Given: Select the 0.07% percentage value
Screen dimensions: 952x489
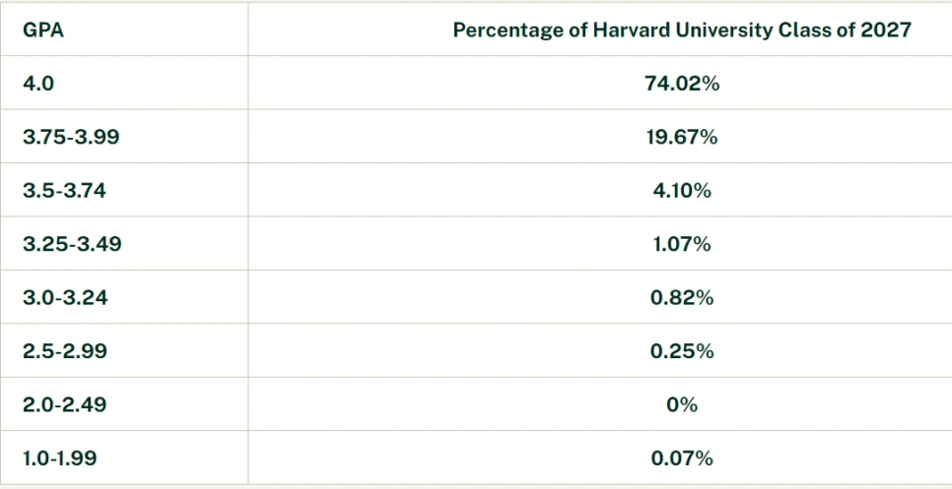Looking at the screenshot, I should pos(682,458).
